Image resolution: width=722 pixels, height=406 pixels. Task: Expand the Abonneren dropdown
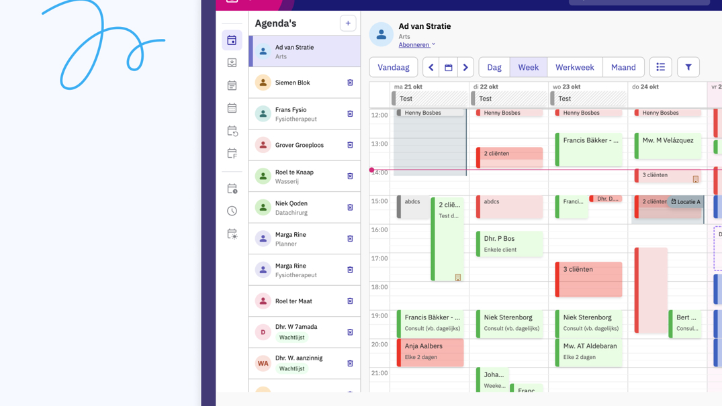coord(416,45)
